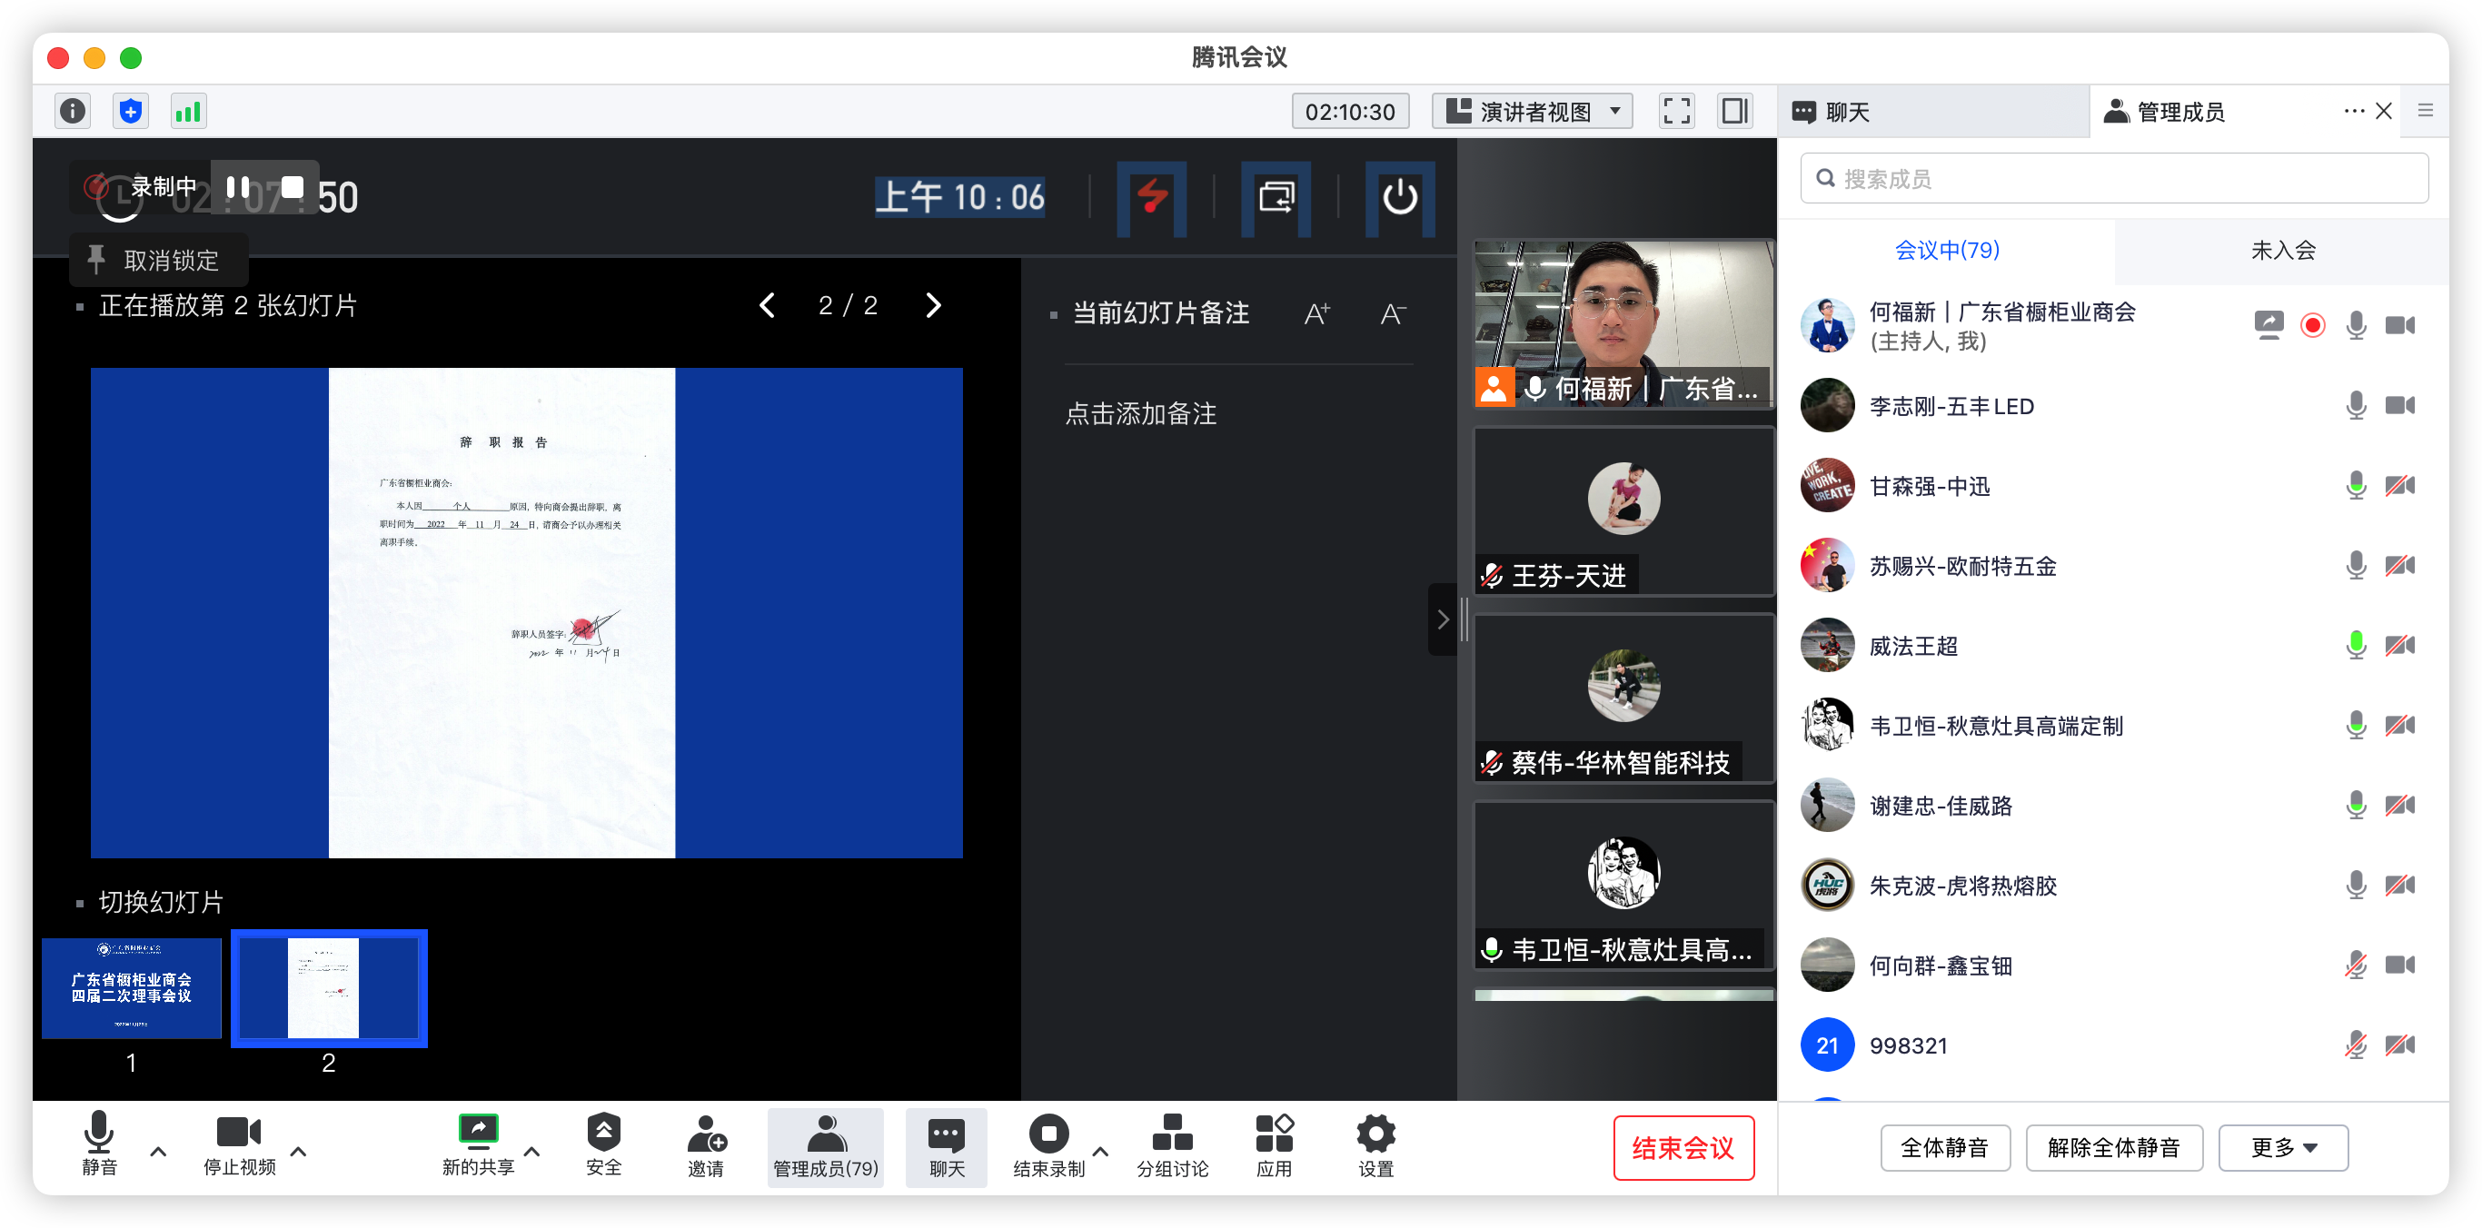Open the hamburger menu at panel top right
This screenshot has width=2482, height=1228.
(x=2426, y=111)
